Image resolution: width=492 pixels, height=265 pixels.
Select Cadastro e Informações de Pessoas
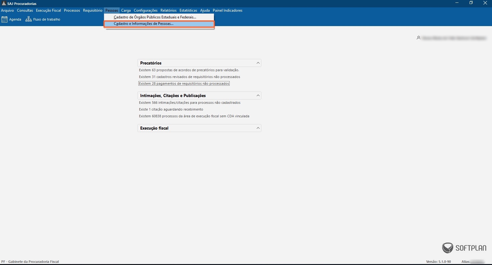coord(144,24)
